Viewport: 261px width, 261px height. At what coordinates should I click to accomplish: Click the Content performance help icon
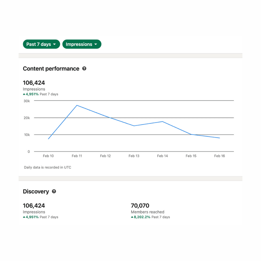84,69
